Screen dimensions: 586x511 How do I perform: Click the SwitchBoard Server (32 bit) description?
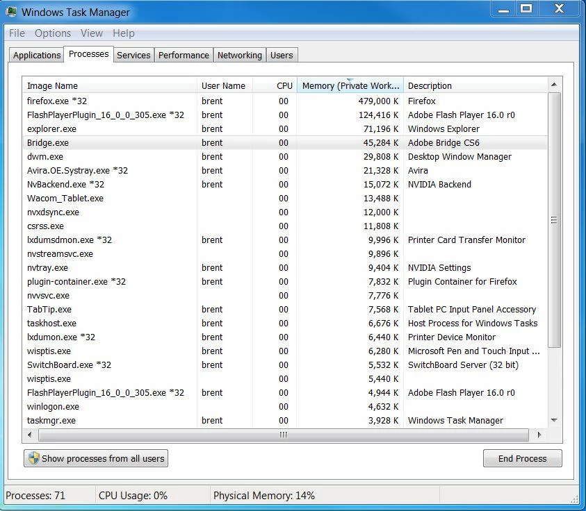tap(463, 365)
